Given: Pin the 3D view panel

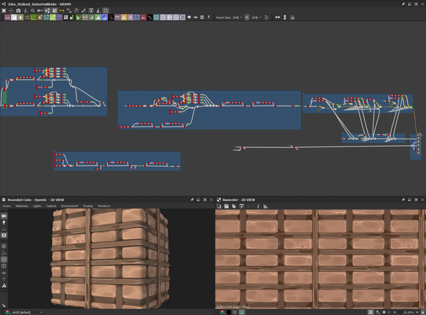Looking at the screenshot, I should tap(192, 200).
